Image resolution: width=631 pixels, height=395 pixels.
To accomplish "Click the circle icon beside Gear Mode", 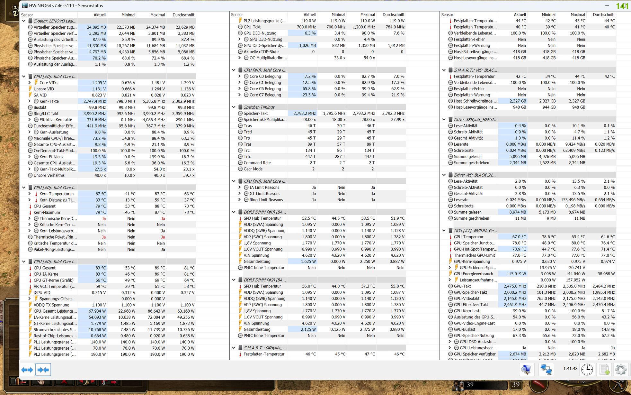I will [x=240, y=169].
